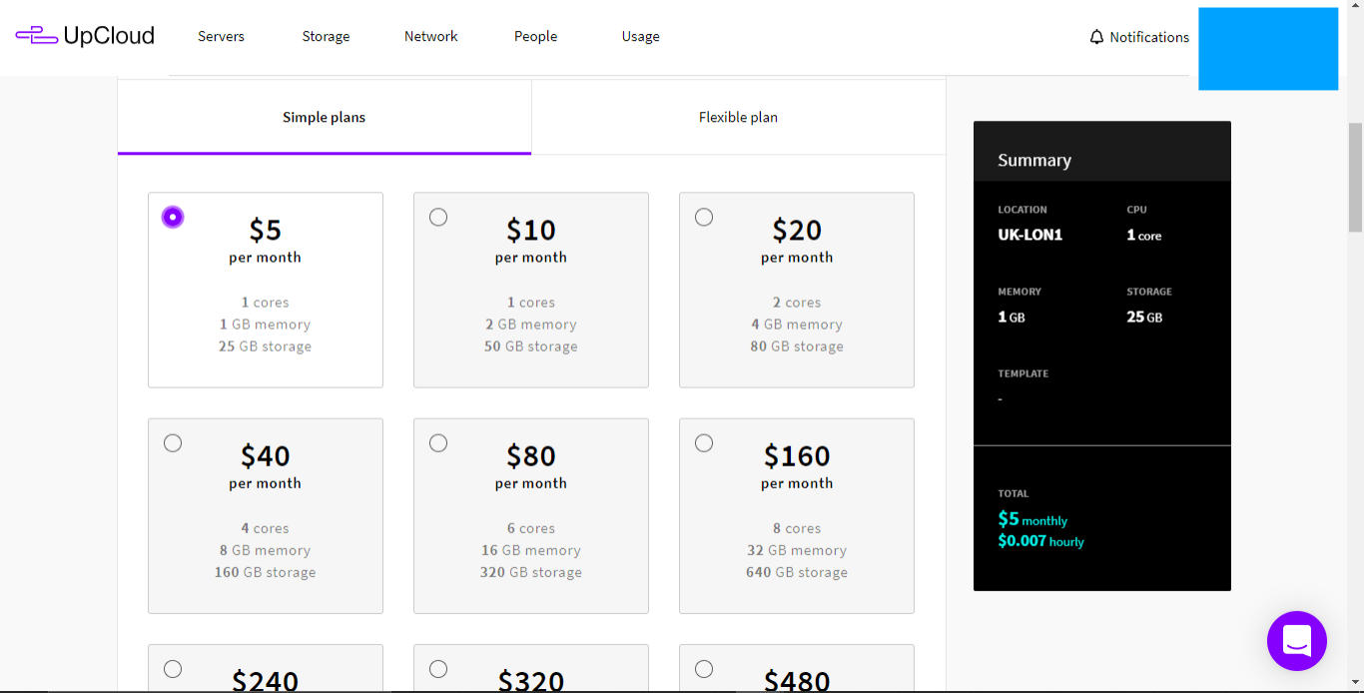Click the "80 GB storage" text in $20 plan
The width and height of the screenshot is (1364, 693).
[x=797, y=346]
